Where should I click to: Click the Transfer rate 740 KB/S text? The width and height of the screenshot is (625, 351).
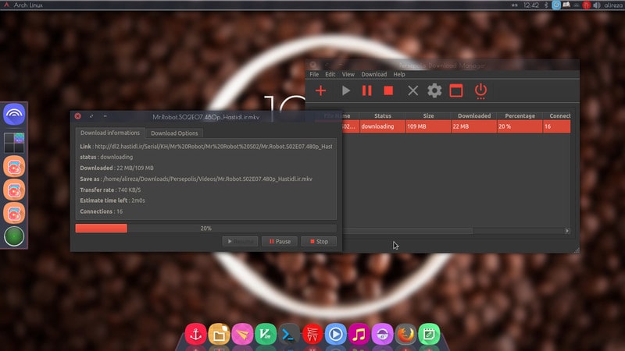(x=110, y=190)
